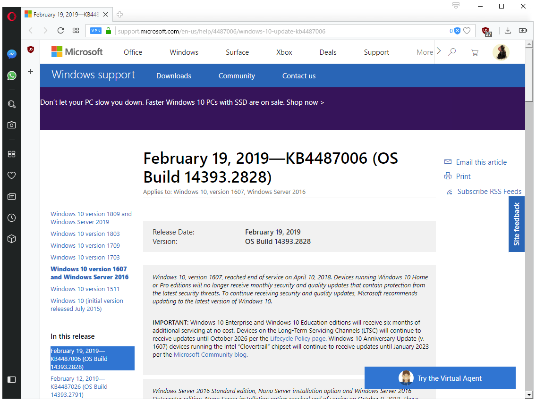Open the Opera menu logo

pos(12,16)
